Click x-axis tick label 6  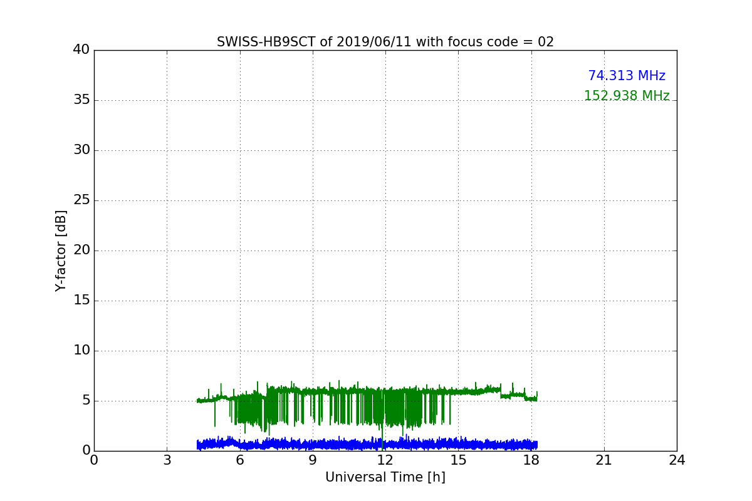(239, 460)
